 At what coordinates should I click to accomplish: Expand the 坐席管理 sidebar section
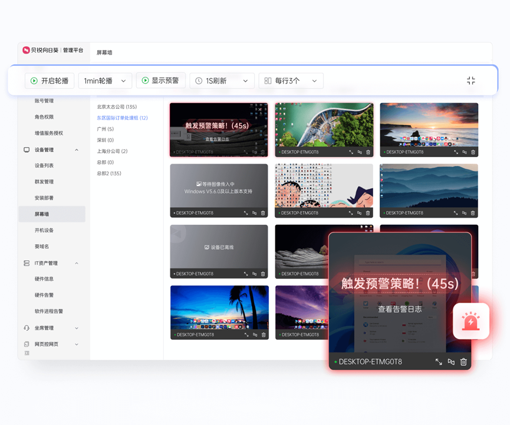tap(76, 328)
